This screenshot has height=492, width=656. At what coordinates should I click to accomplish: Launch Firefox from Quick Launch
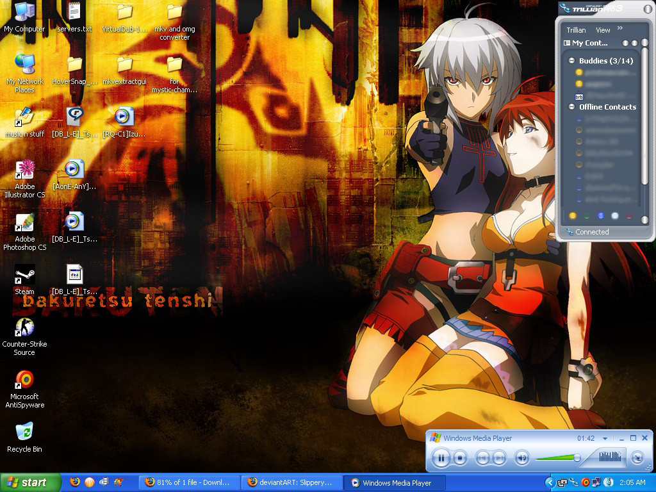[x=75, y=482]
